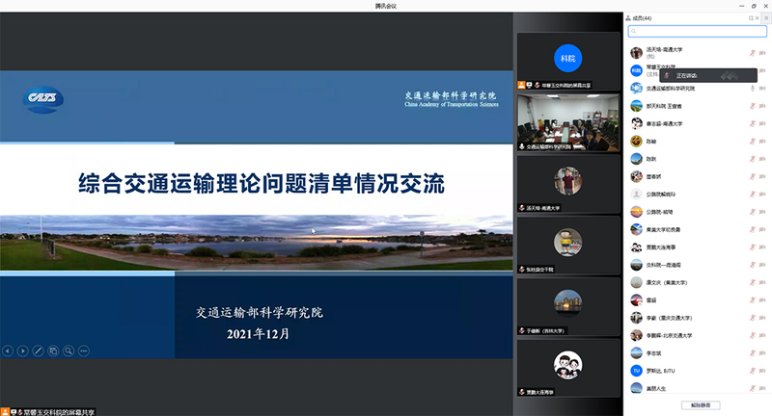The height and width of the screenshot is (416, 772).
Task: Toggle microphone for 美丽人生
Action: (x=753, y=388)
